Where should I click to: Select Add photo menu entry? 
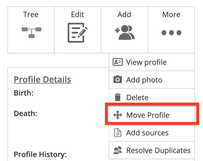pyautogui.click(x=144, y=80)
